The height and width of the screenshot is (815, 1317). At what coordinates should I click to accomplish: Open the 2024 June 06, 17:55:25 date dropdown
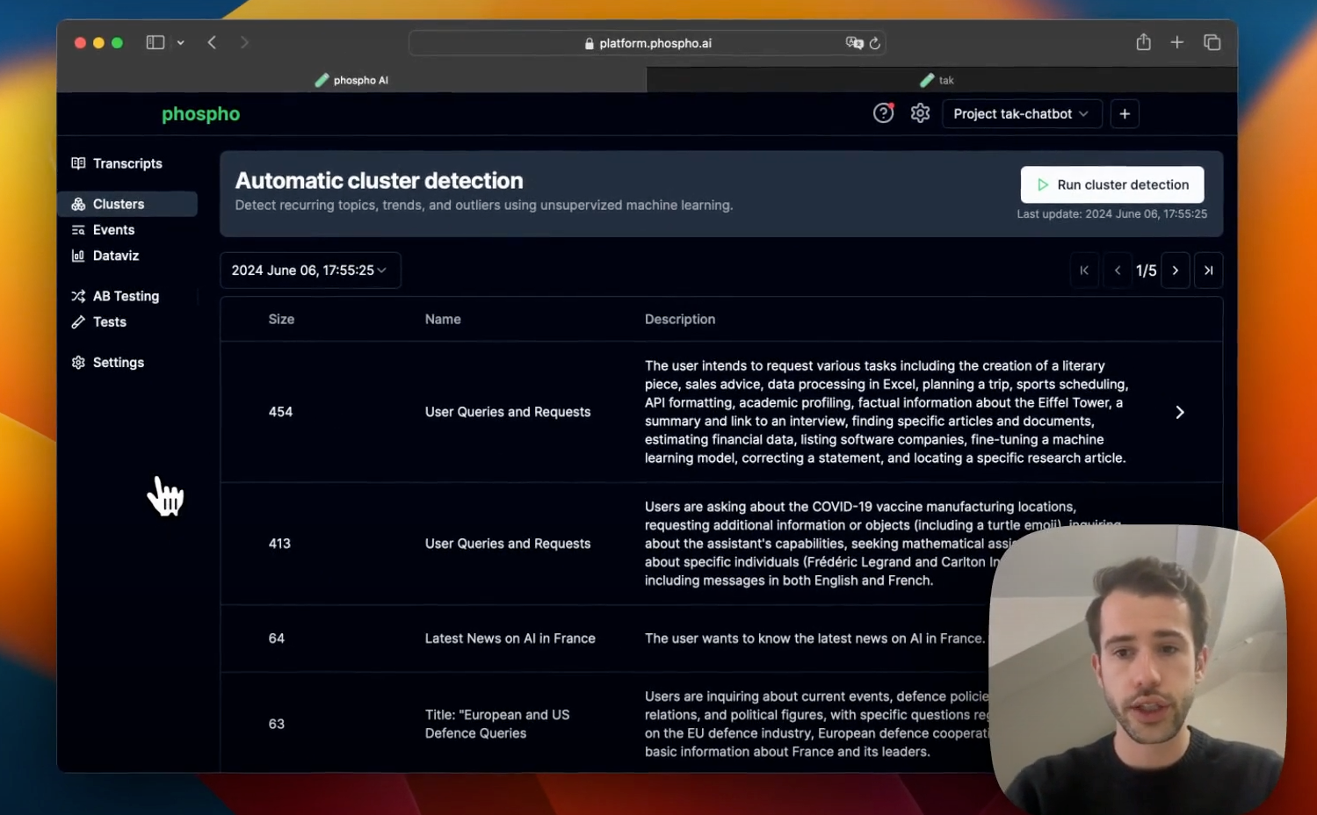[x=310, y=270]
